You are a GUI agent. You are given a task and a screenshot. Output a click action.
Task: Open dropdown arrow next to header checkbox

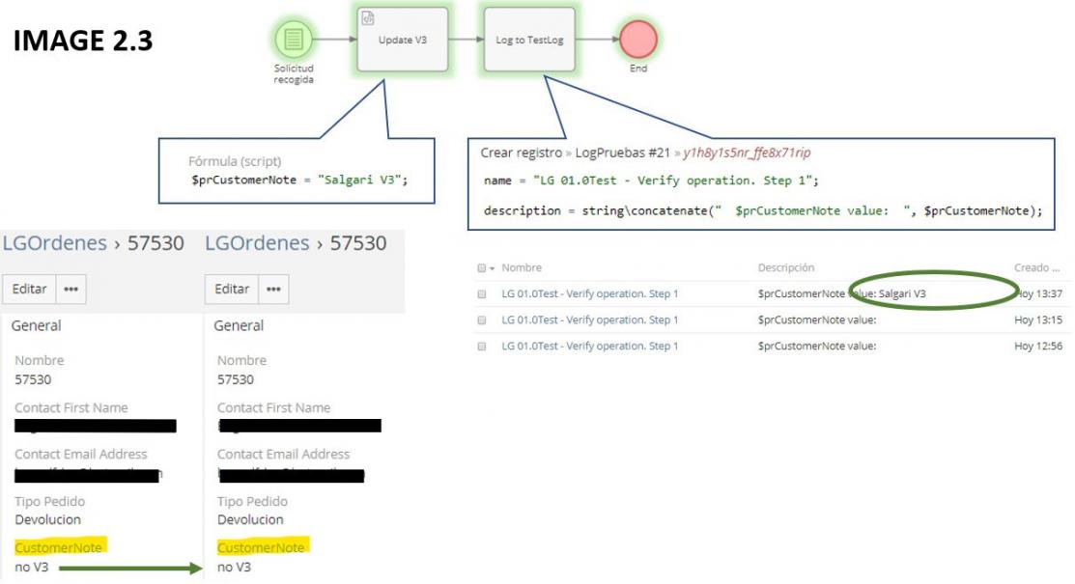click(x=492, y=268)
